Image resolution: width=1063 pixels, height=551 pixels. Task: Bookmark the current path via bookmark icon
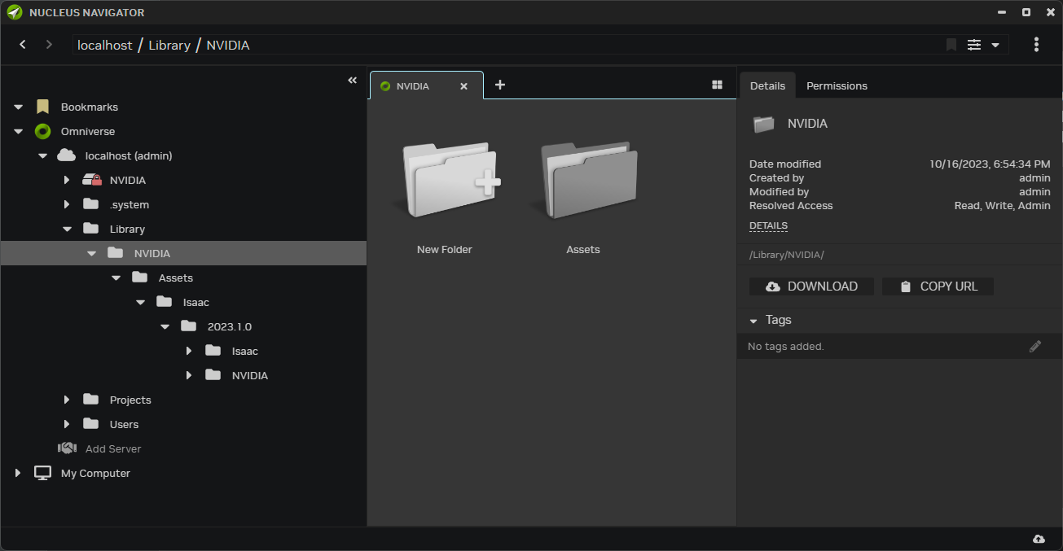(951, 45)
